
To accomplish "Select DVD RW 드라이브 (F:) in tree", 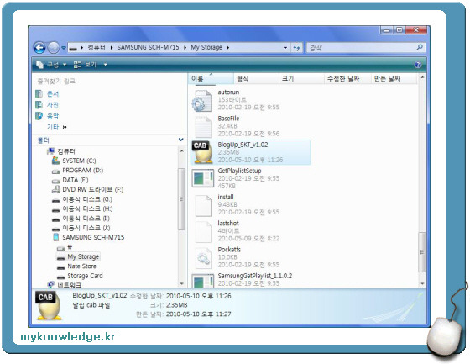I will point(93,189).
